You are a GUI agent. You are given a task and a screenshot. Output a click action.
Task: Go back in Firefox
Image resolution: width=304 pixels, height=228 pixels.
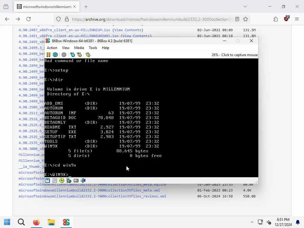[7, 19]
